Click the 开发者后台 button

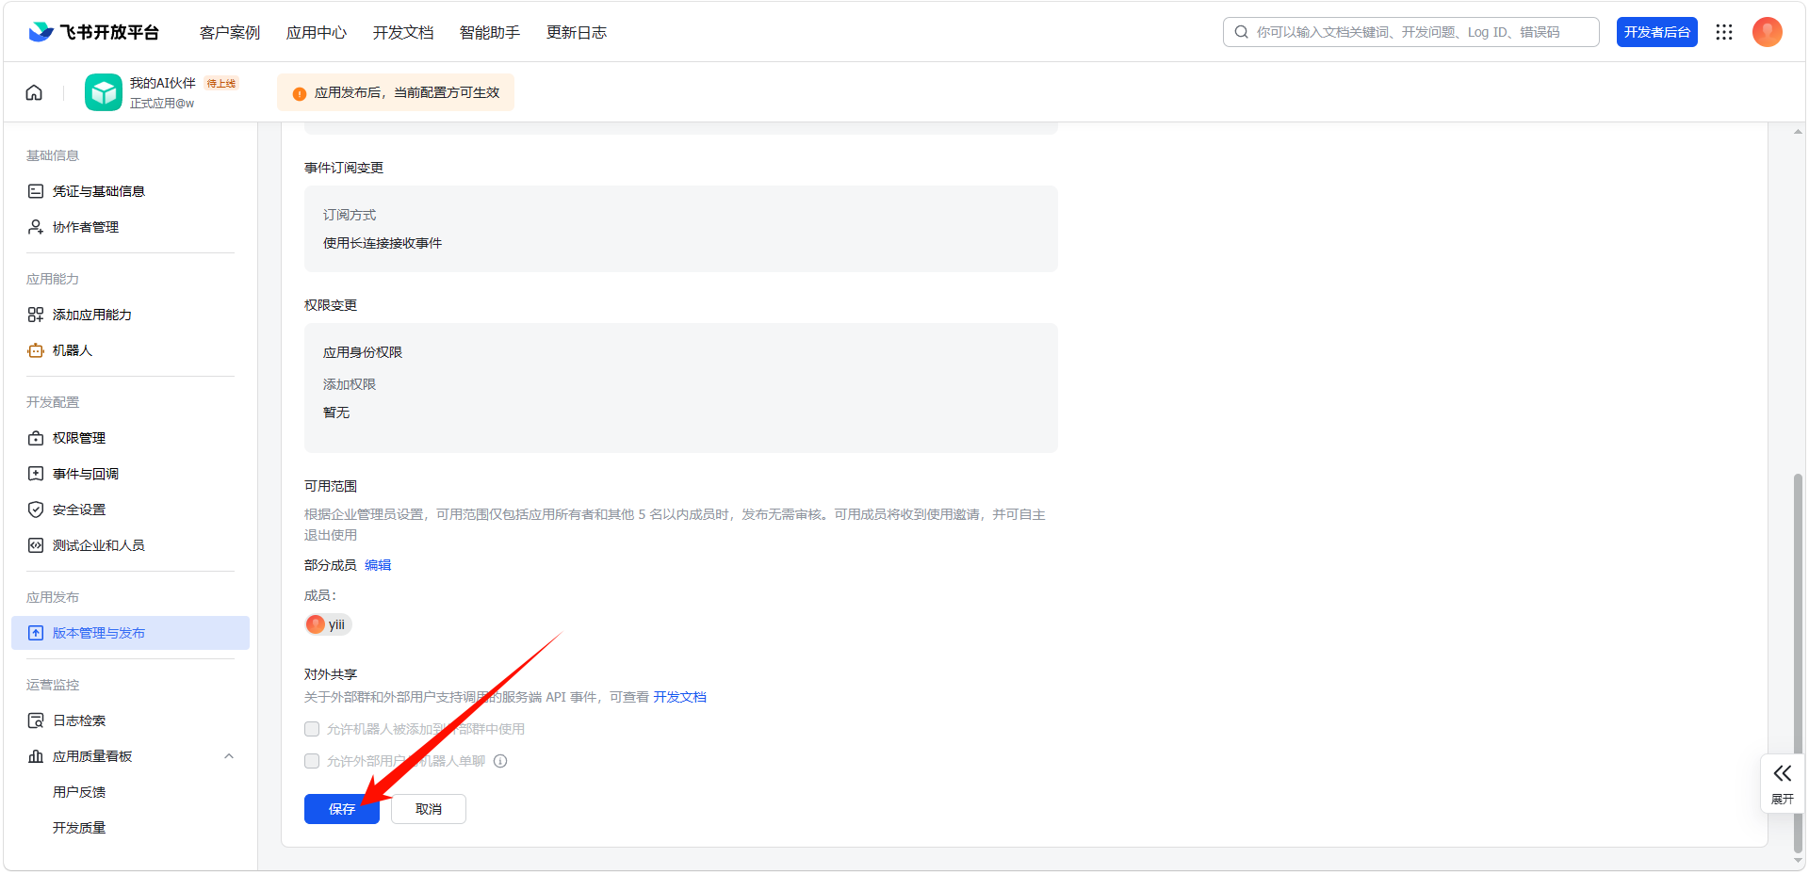click(1657, 32)
